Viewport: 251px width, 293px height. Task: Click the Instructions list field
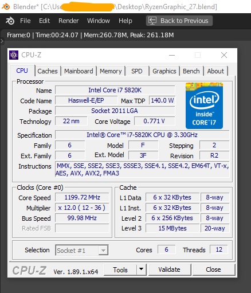point(142,169)
